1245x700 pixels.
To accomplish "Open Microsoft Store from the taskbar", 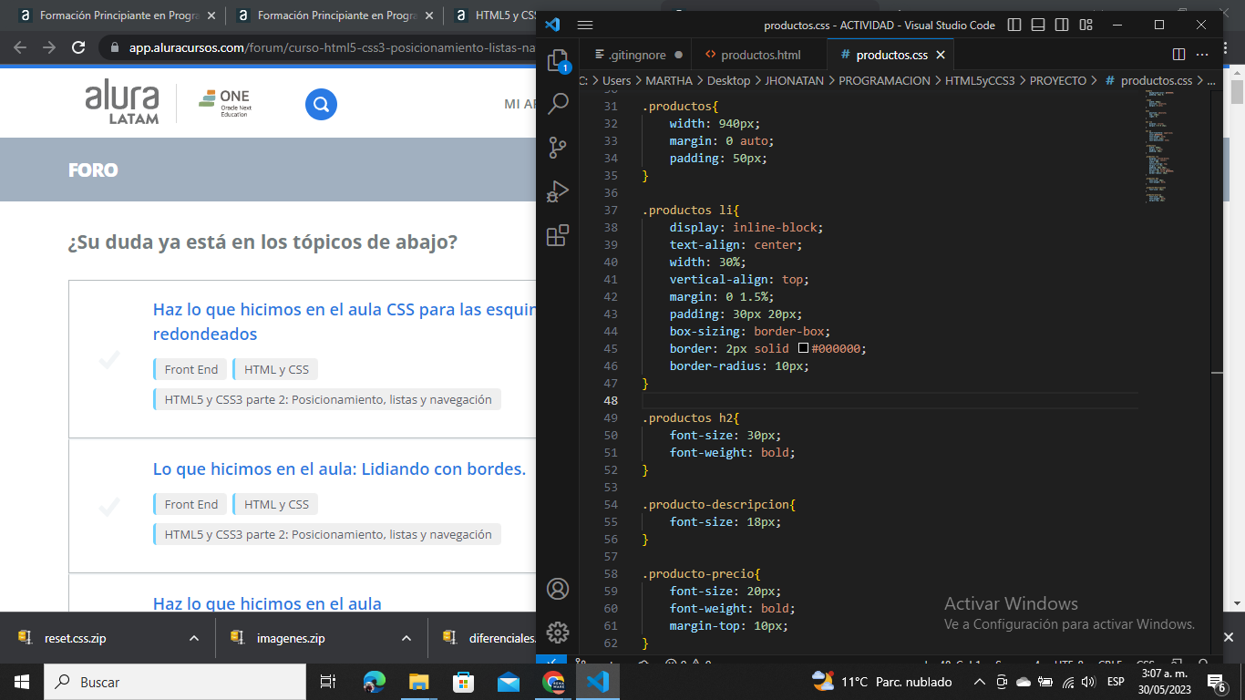I will [463, 682].
